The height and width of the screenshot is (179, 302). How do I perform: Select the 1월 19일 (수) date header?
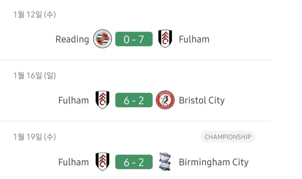click(x=34, y=137)
